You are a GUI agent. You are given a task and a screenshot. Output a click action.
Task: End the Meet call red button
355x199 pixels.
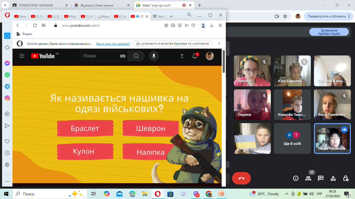(241, 178)
